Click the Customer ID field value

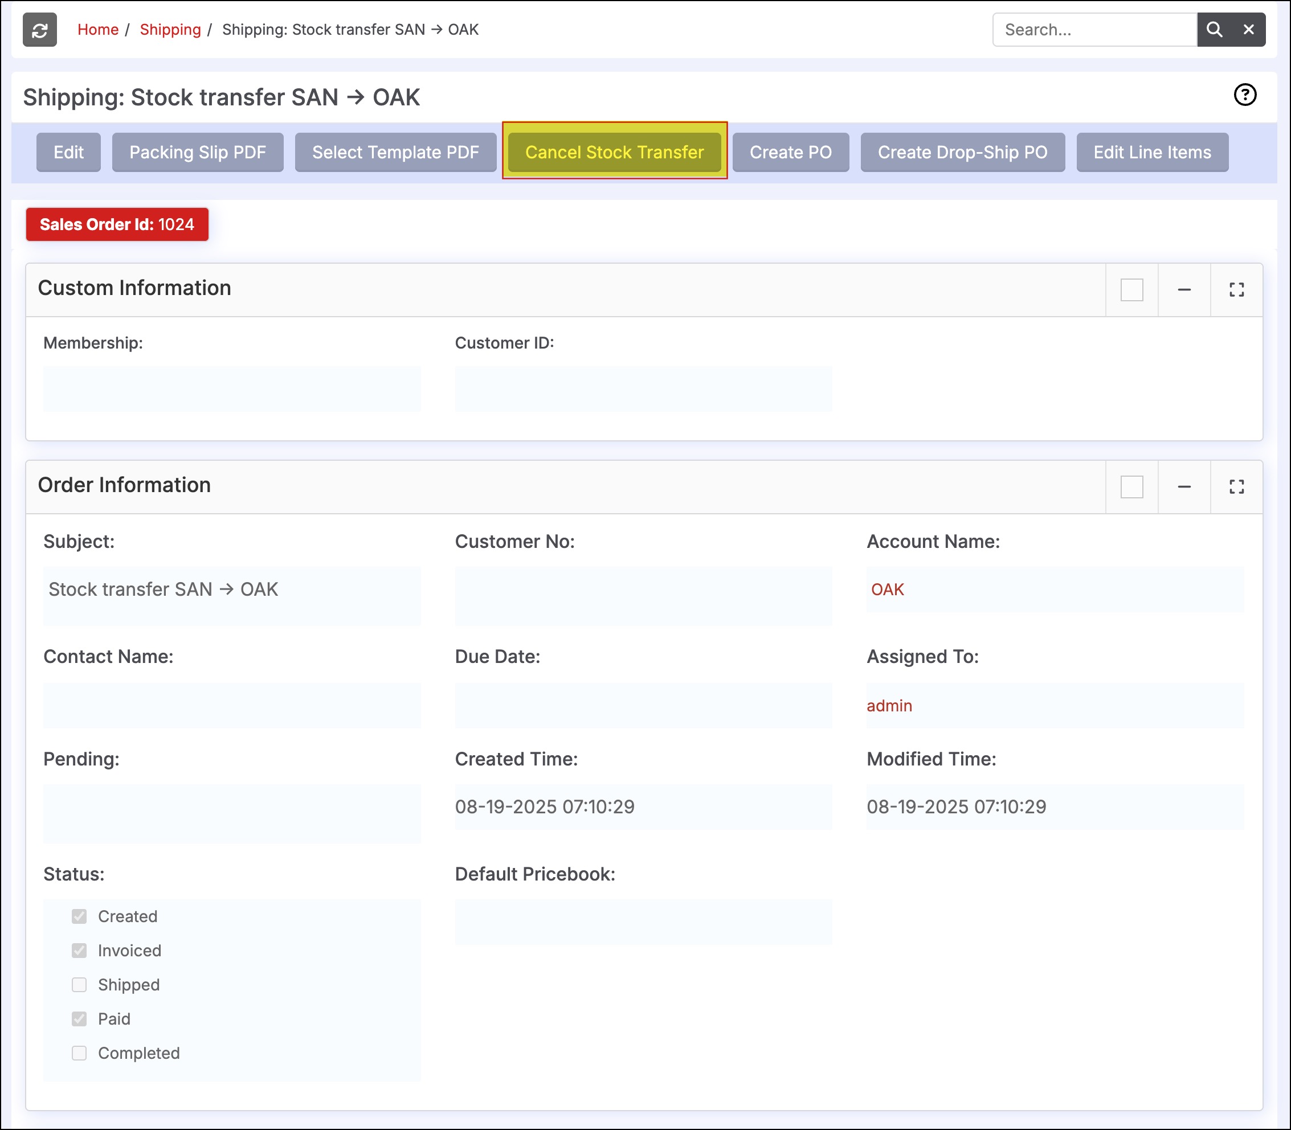pos(643,388)
